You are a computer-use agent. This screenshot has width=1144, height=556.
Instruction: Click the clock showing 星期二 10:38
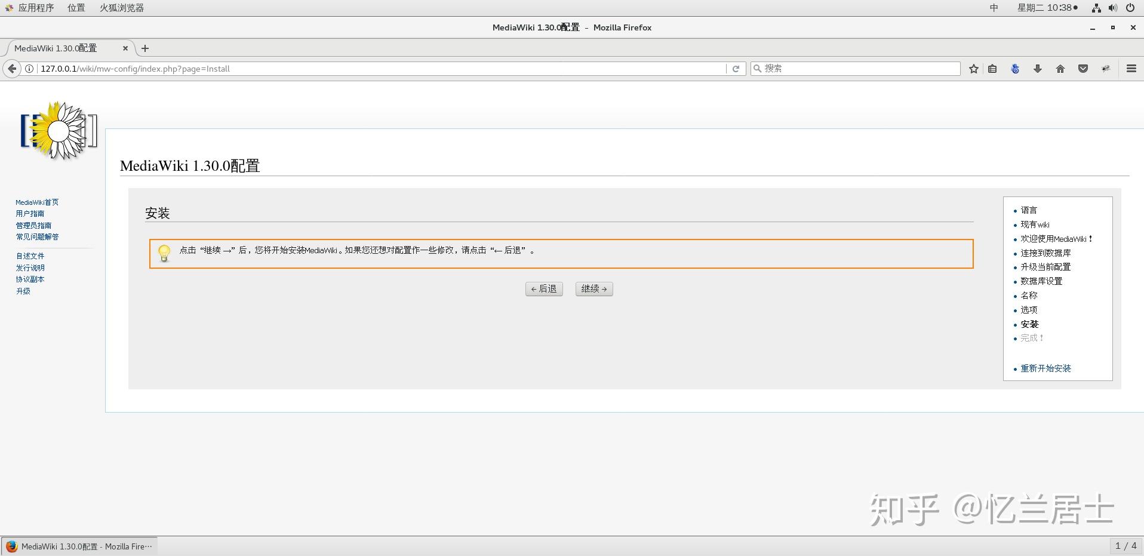[x=1047, y=8]
